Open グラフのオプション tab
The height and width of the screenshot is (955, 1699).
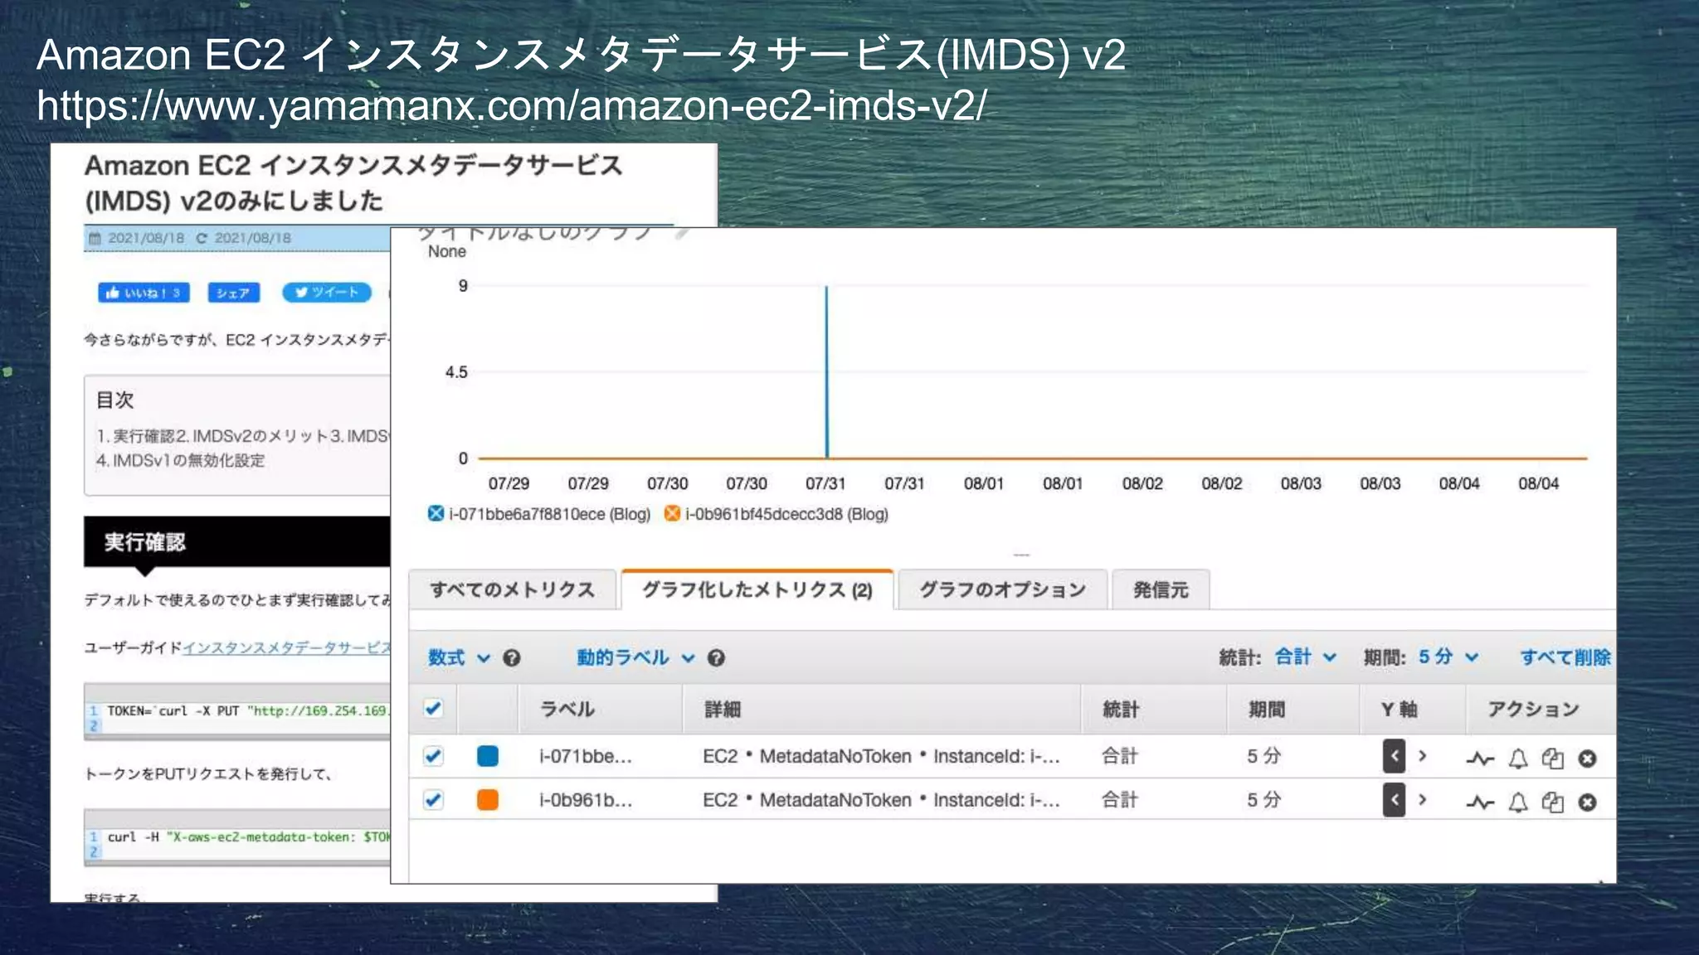pyautogui.click(x=1002, y=589)
